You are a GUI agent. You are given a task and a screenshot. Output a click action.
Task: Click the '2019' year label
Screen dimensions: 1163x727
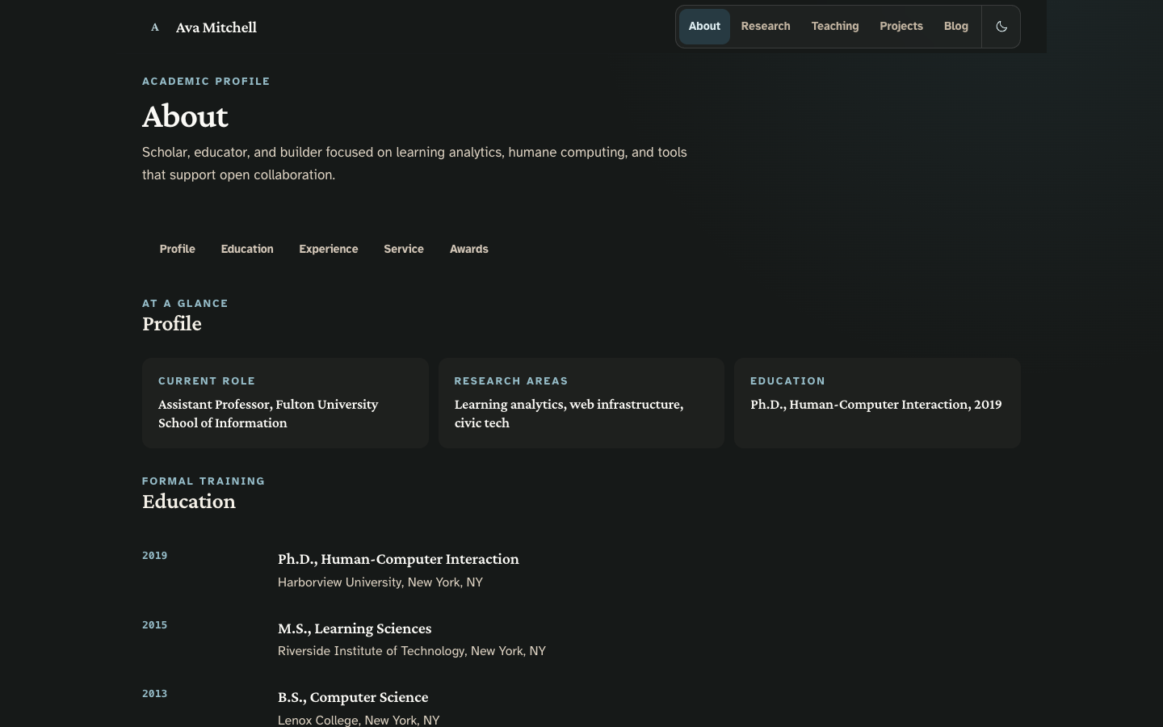(x=155, y=556)
